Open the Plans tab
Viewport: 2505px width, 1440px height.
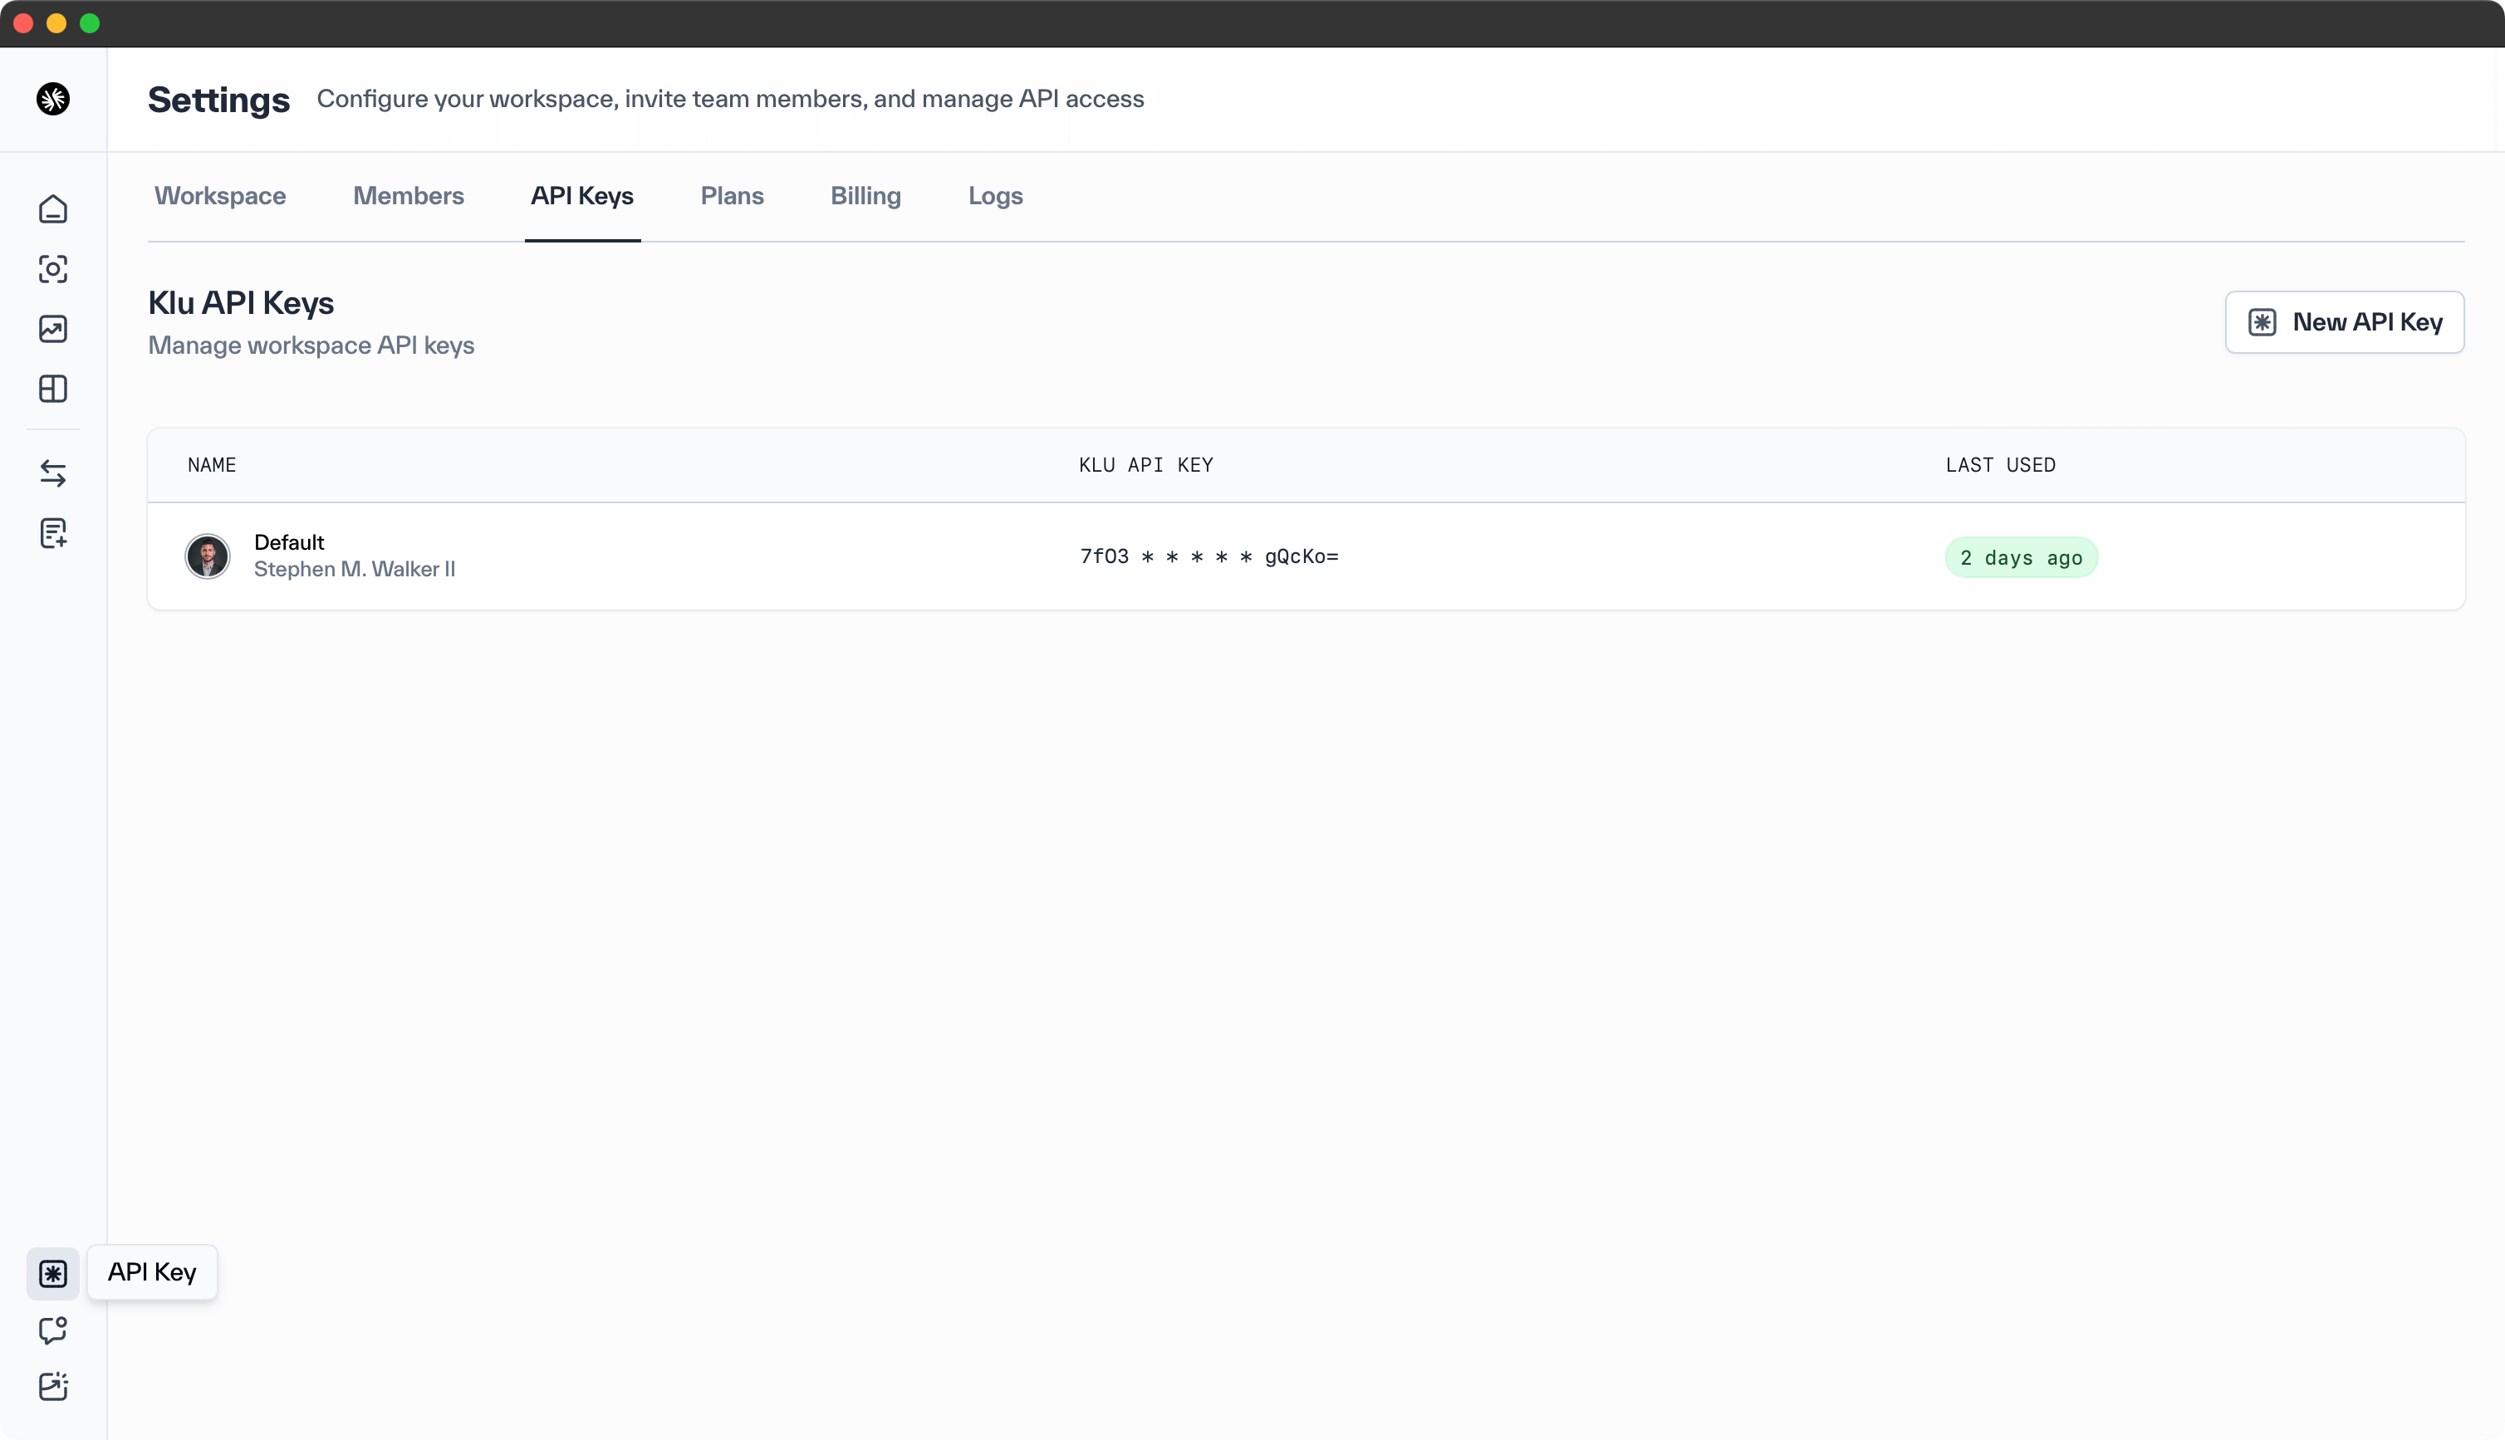pos(732,196)
